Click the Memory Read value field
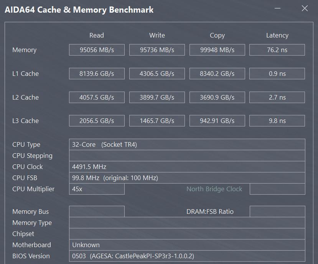Screen dimensions: 318x264 pos(97,50)
